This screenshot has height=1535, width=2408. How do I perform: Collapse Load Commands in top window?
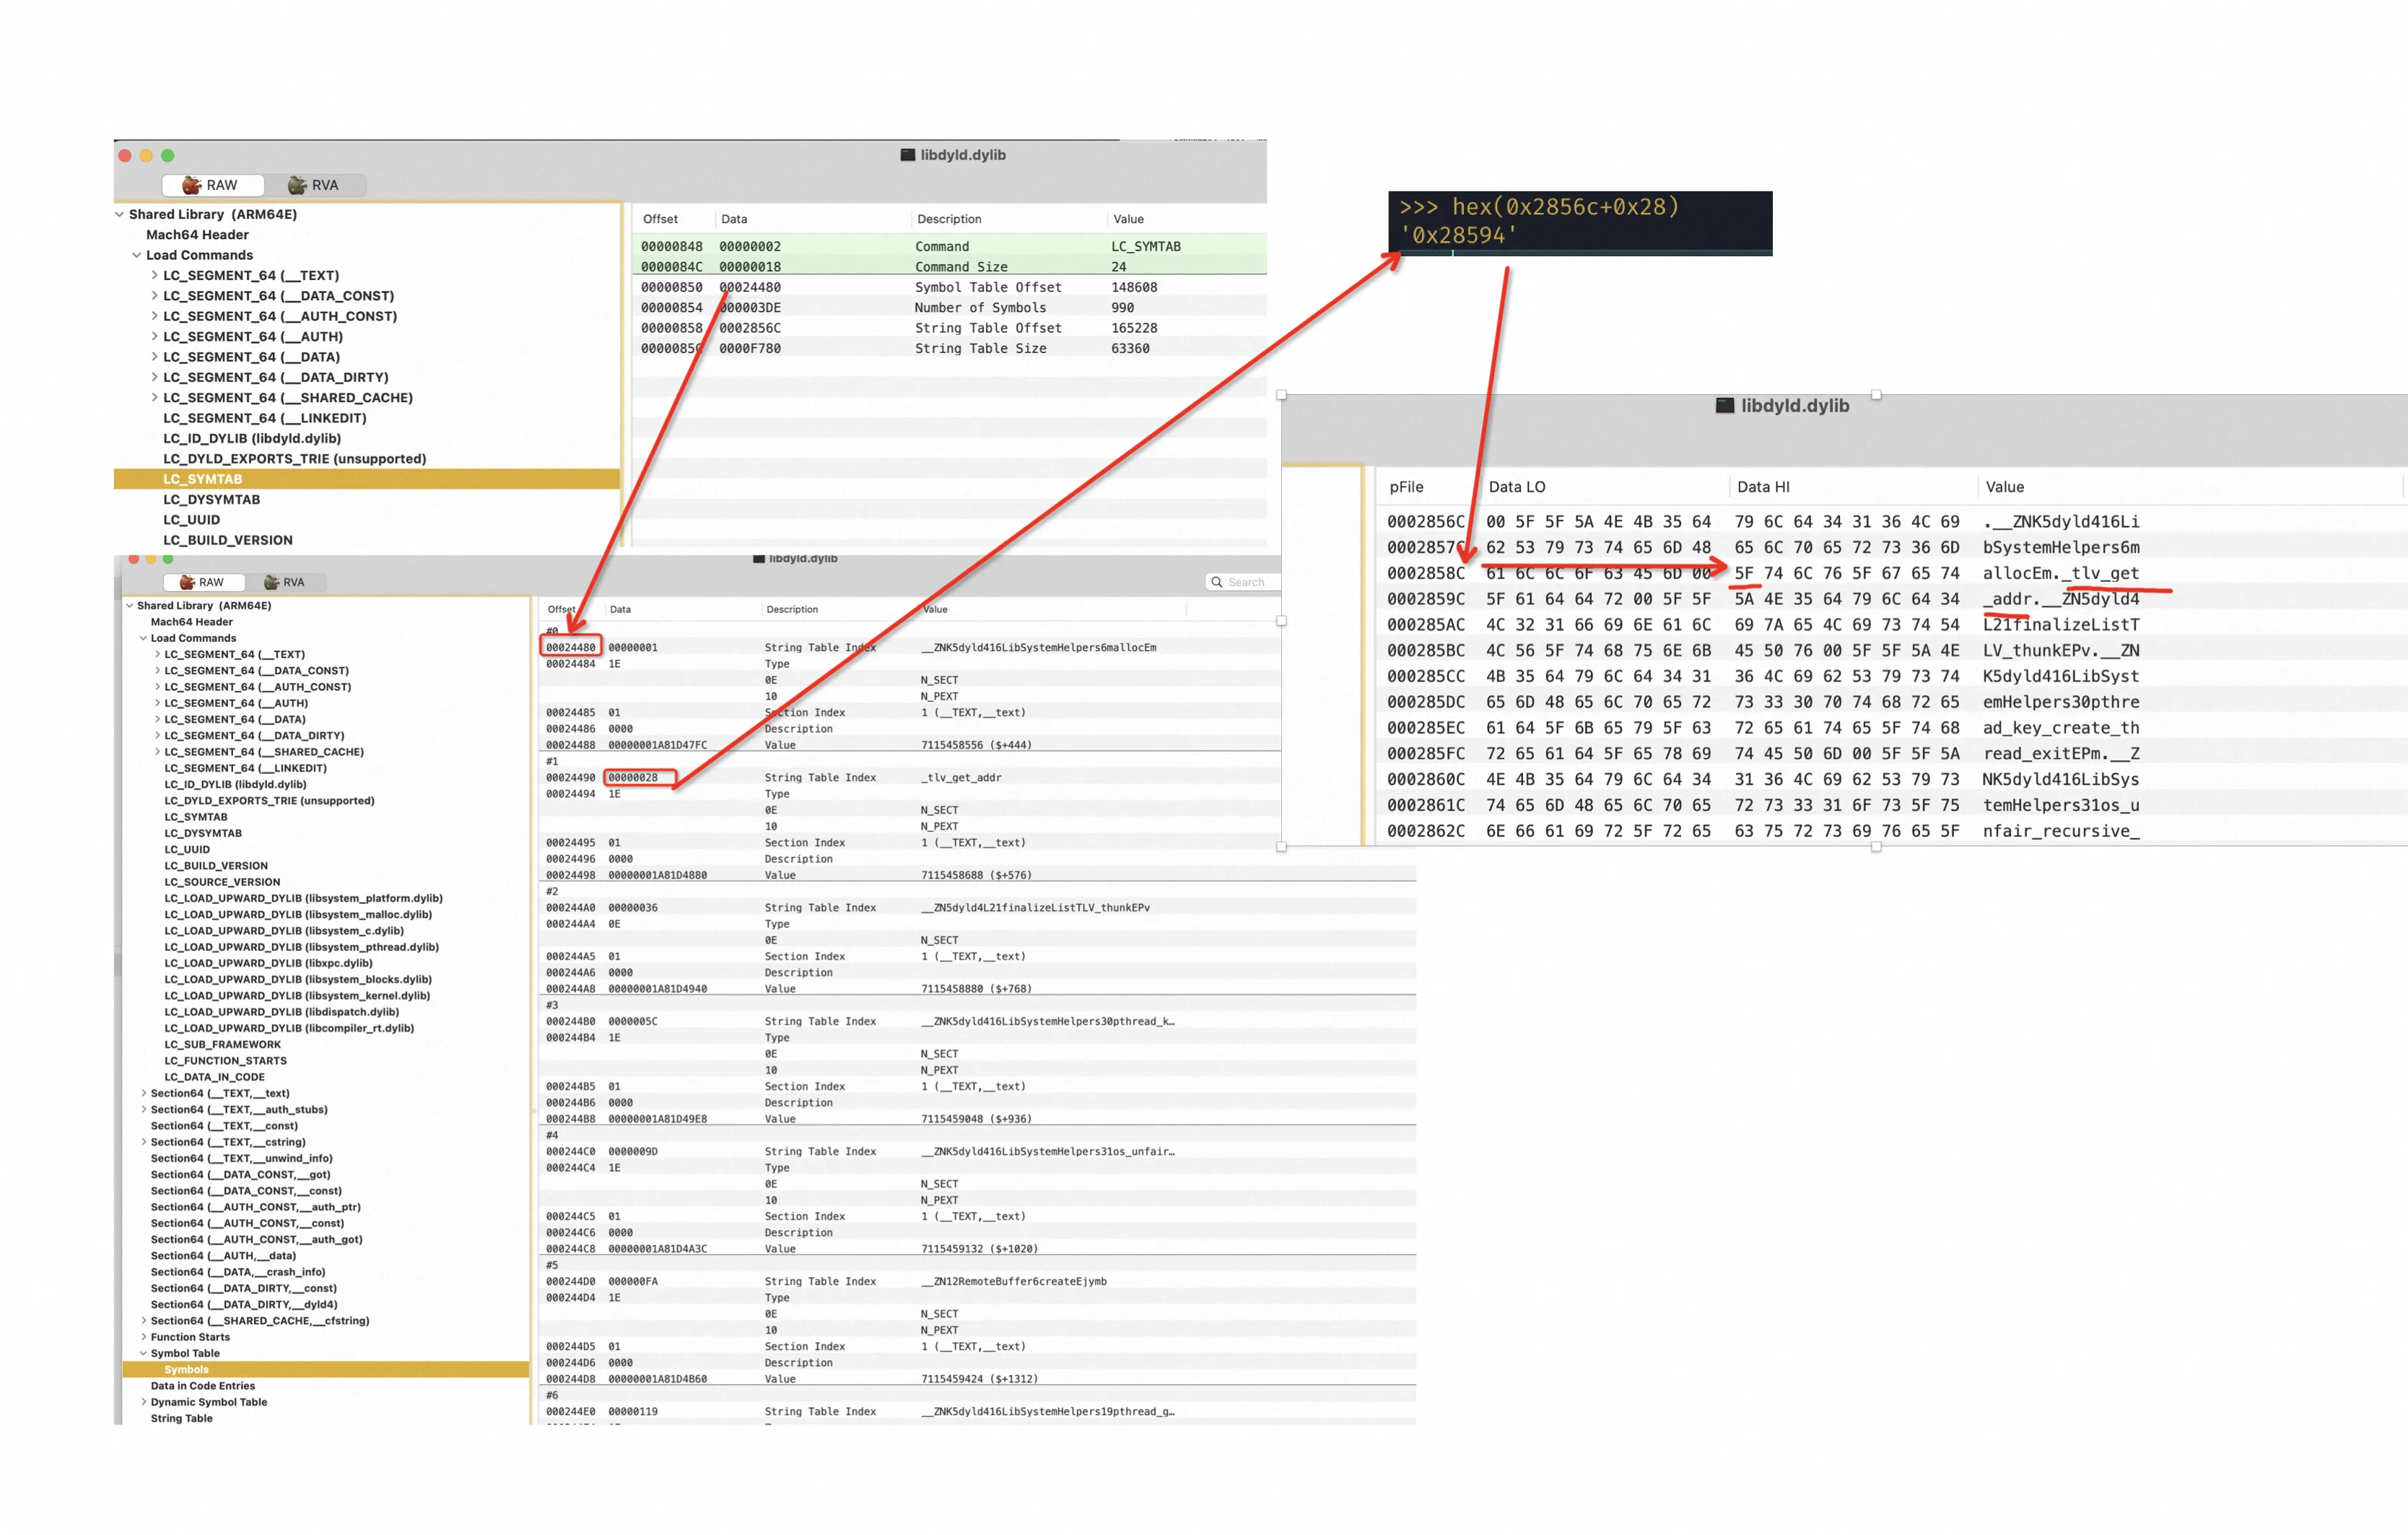tap(137, 255)
